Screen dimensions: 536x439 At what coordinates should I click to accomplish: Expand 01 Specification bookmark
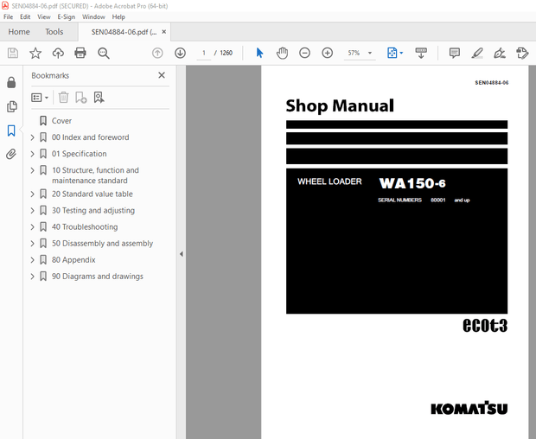pyautogui.click(x=33, y=154)
